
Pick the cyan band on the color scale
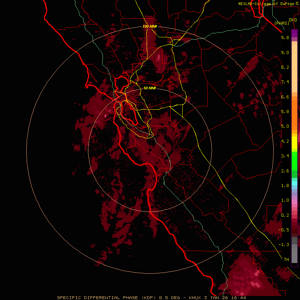tap(294, 183)
